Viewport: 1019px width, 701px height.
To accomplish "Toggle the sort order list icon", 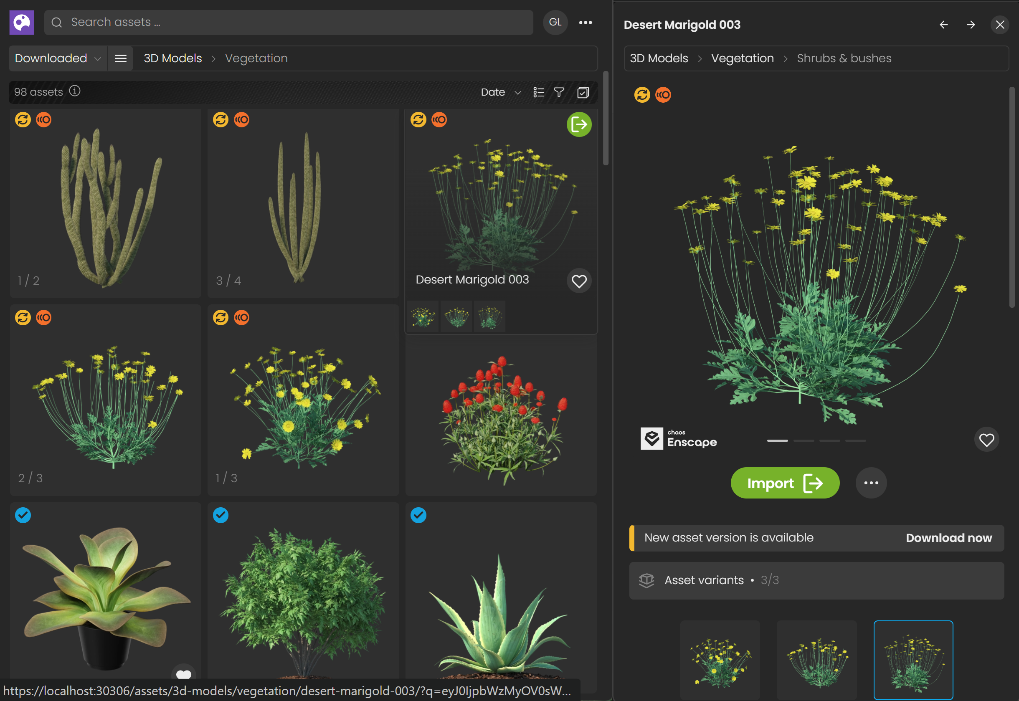I will [x=538, y=92].
